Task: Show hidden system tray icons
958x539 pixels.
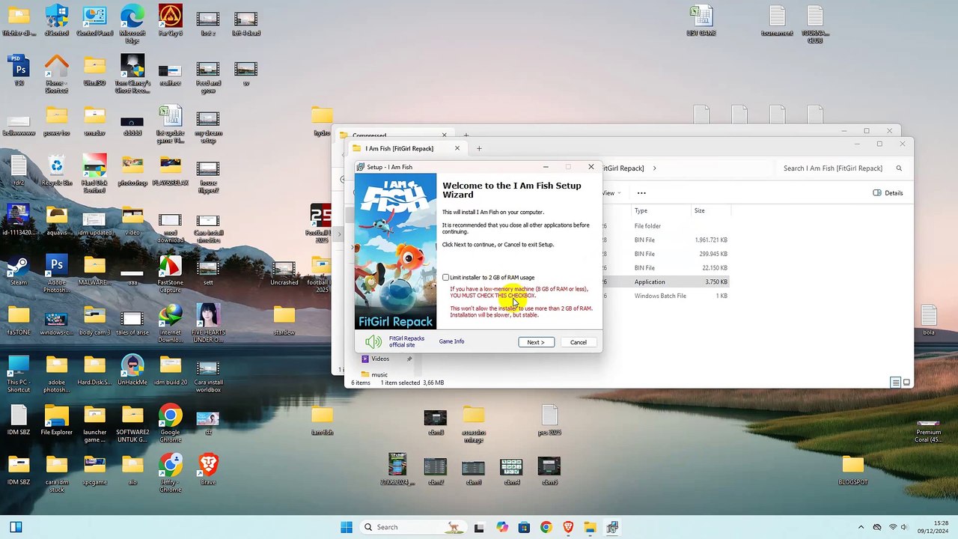Action: 861,527
